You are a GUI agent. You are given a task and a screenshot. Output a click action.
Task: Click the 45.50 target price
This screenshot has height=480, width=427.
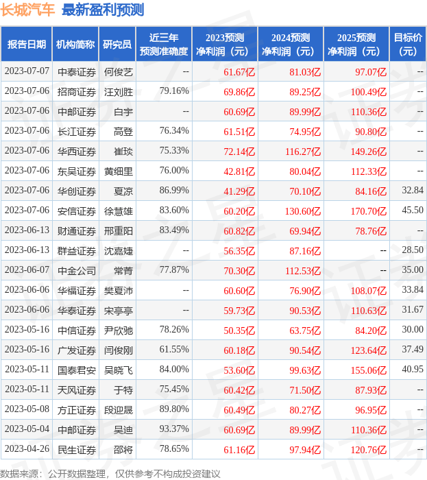[413, 211]
